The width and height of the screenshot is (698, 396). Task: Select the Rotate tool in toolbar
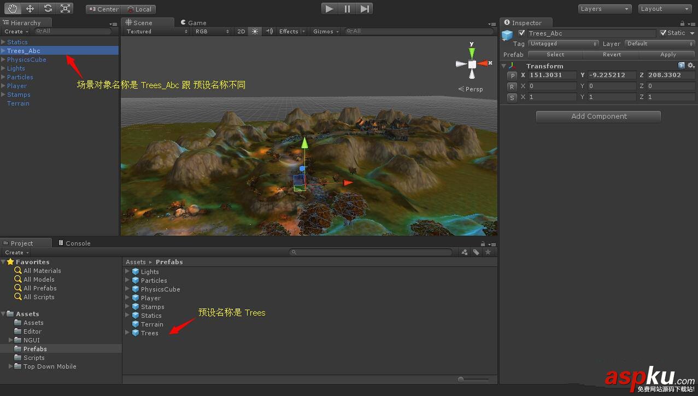pos(48,8)
